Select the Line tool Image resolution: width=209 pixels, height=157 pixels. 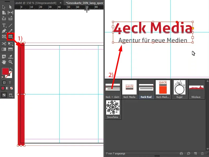pos(10,25)
